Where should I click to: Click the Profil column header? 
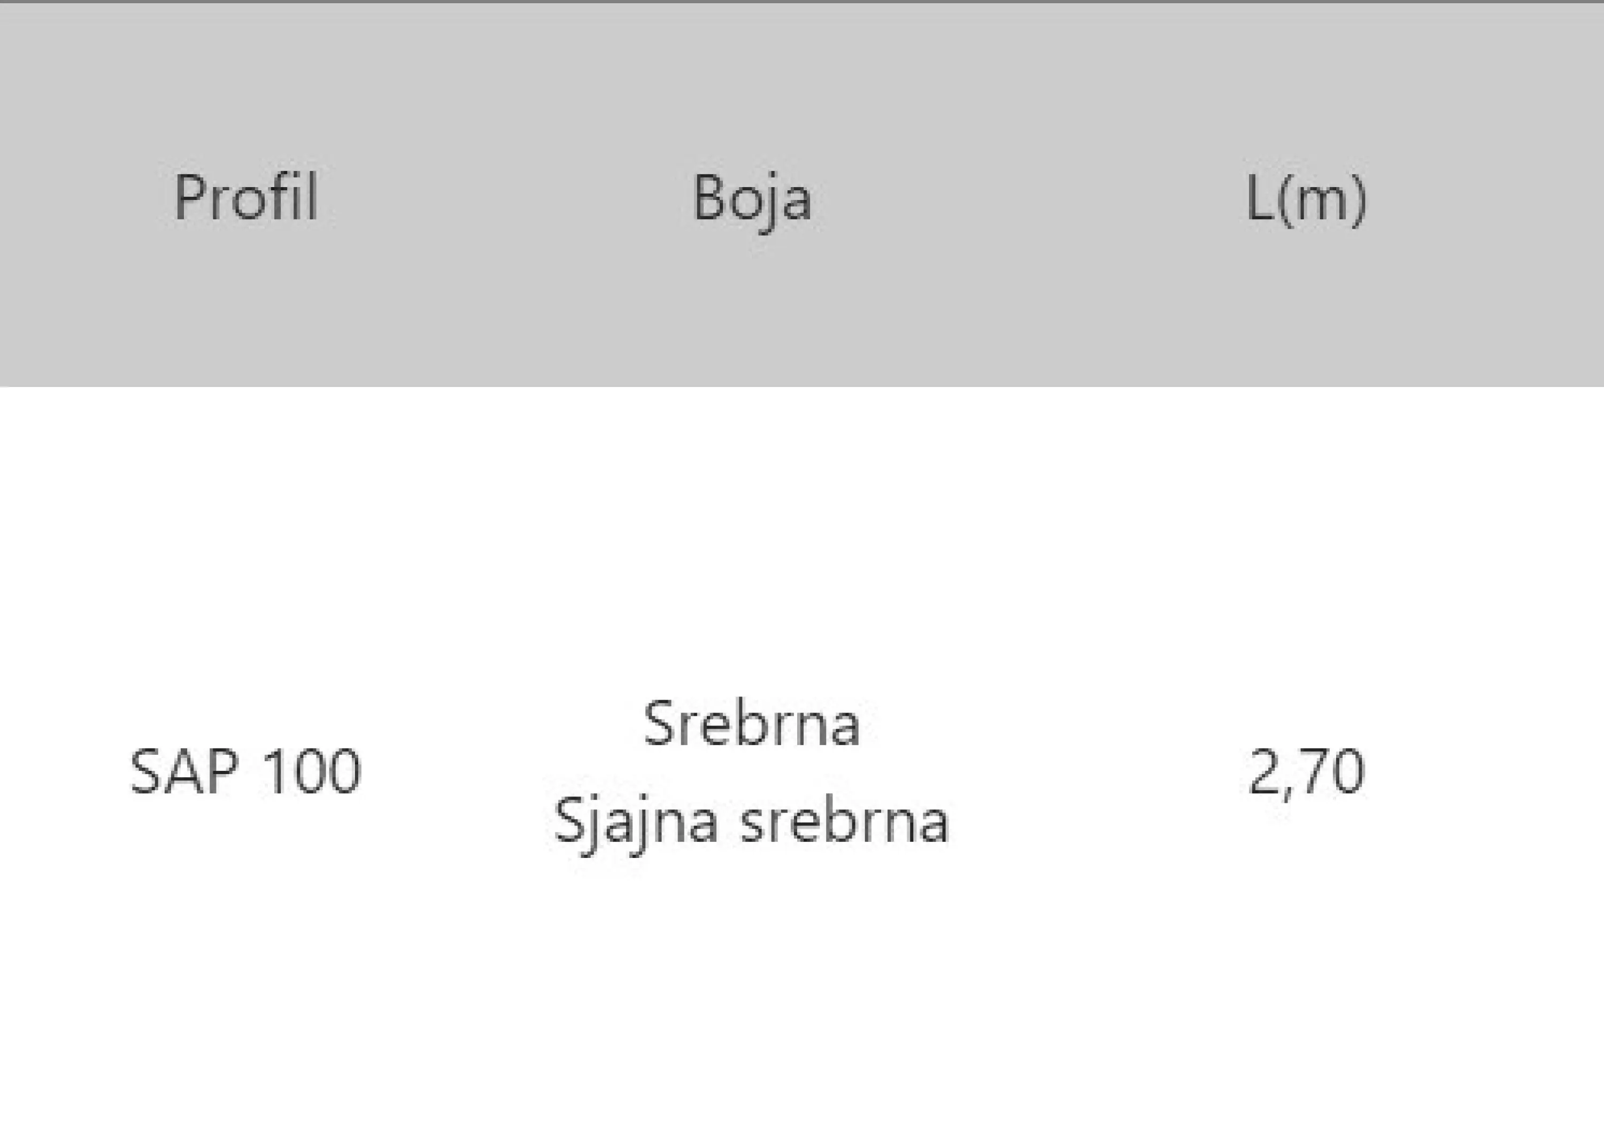tap(245, 197)
